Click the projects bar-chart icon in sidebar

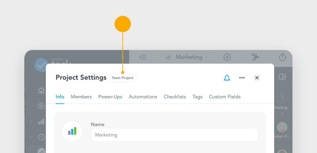pos(41,122)
